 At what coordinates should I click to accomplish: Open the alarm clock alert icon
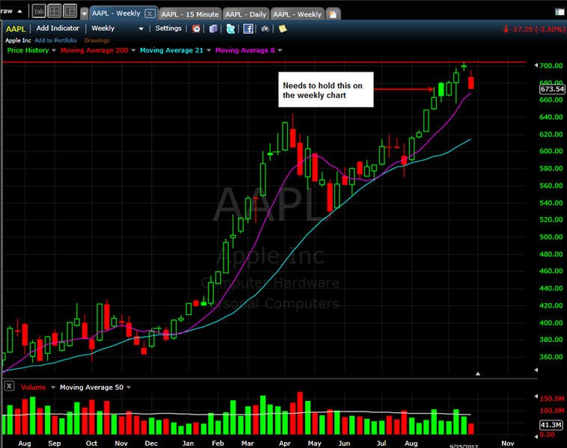[x=196, y=29]
